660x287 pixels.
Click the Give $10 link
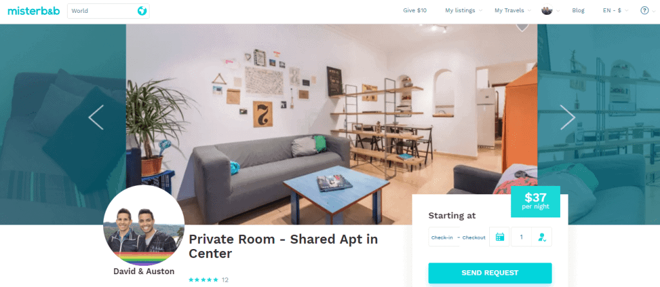414,10
